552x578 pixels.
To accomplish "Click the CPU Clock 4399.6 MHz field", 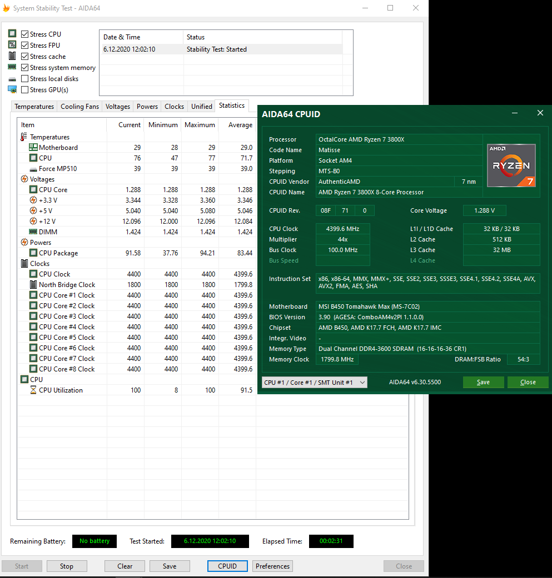I will point(343,229).
